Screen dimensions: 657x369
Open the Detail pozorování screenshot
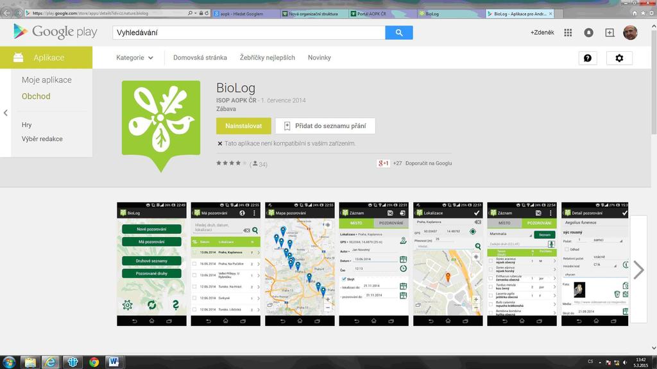595,264
